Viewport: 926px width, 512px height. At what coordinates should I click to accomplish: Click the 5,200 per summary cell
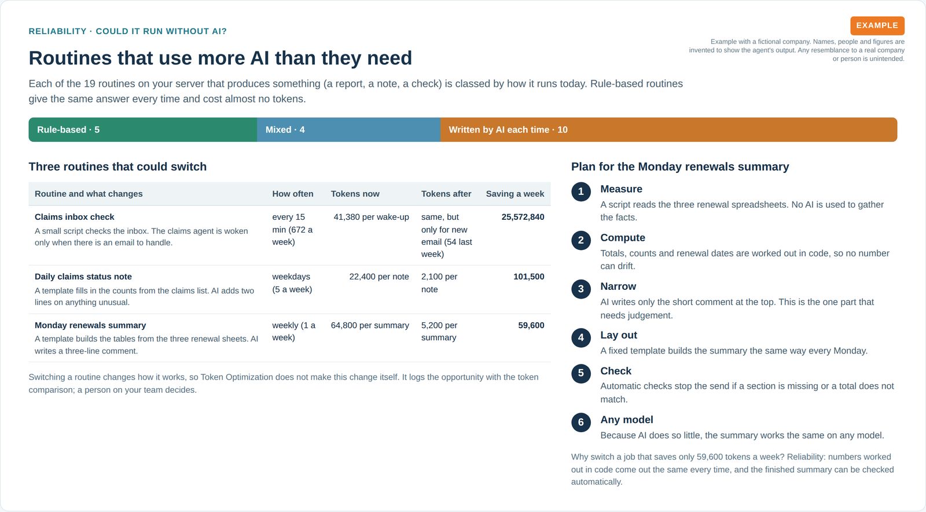439,331
